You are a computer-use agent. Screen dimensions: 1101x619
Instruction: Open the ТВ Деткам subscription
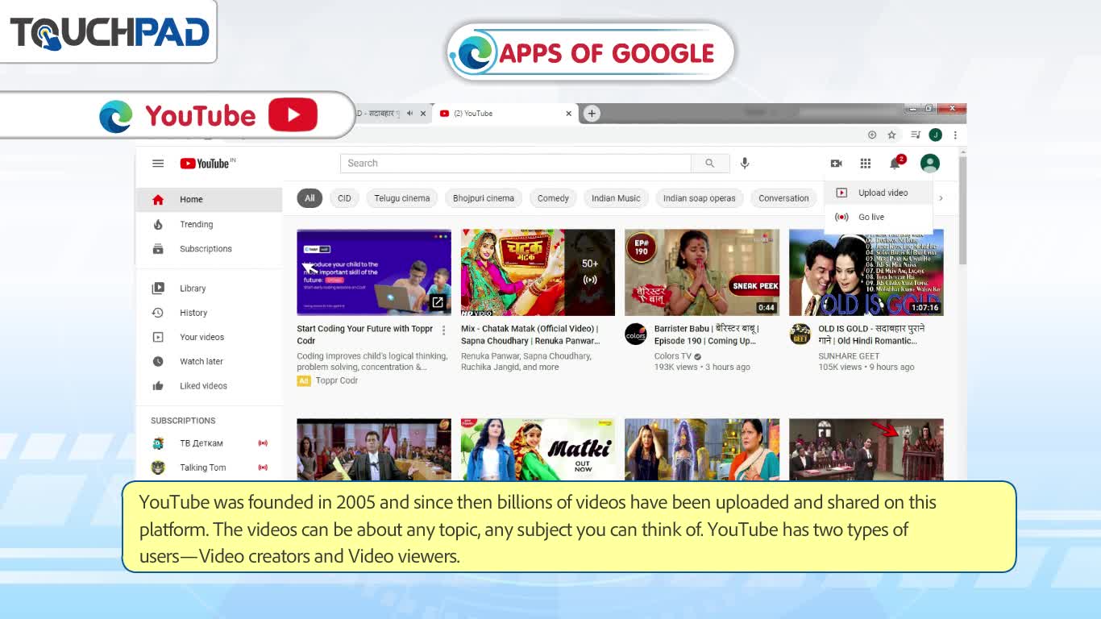tap(209, 443)
